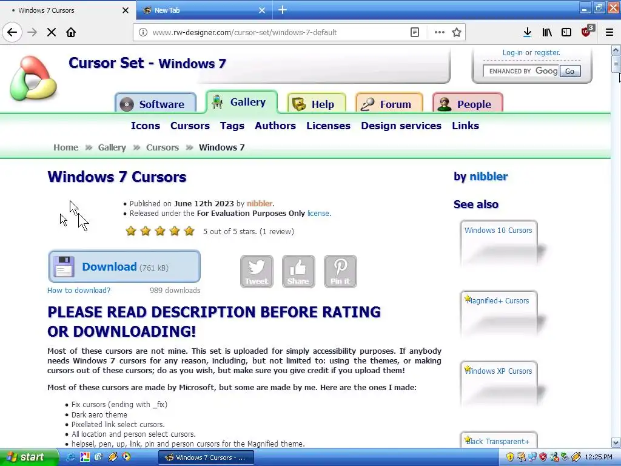621x466 pixels.
Task: Click the Log-in link
Action: [512, 52]
